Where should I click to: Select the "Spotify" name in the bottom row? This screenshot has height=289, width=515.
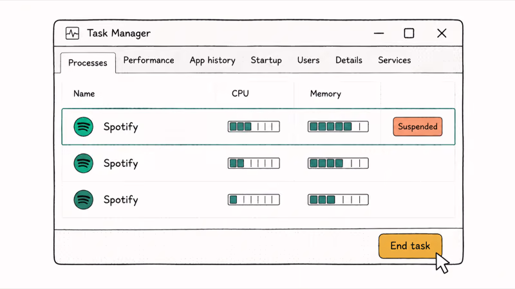coord(120,200)
